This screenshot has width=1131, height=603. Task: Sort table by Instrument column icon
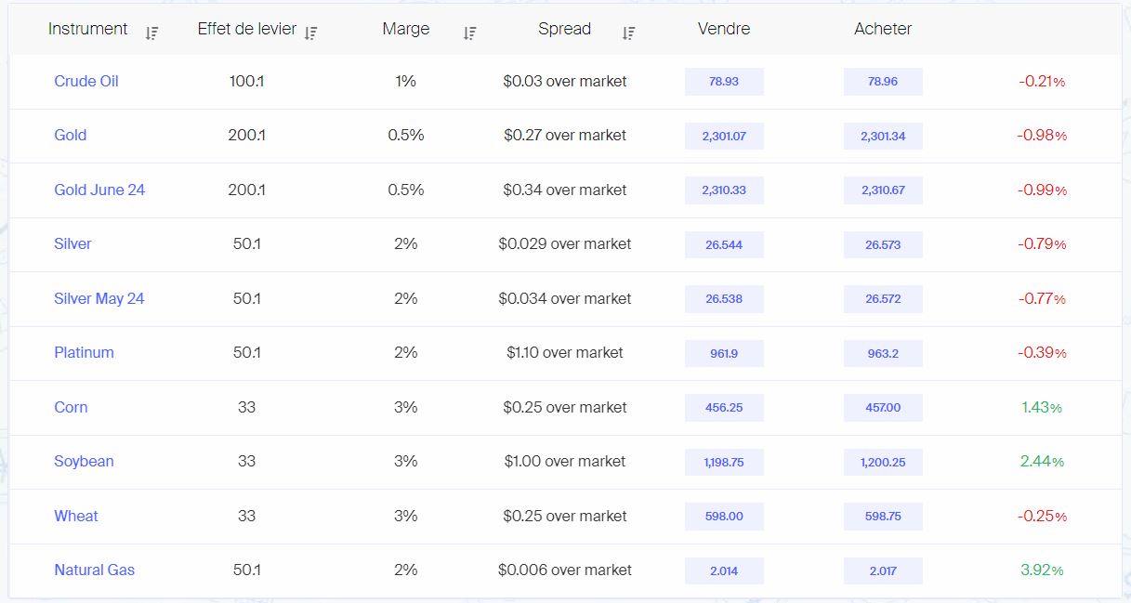(x=151, y=33)
